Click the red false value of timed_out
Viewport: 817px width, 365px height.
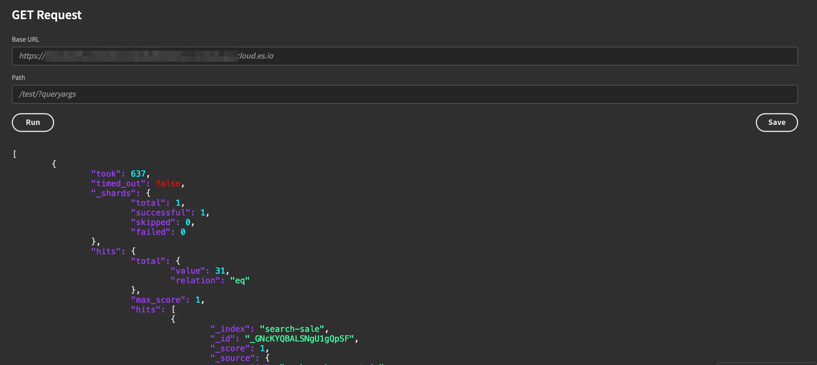click(x=168, y=184)
